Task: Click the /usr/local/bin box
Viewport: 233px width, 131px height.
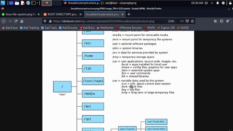Action: tap(156, 122)
